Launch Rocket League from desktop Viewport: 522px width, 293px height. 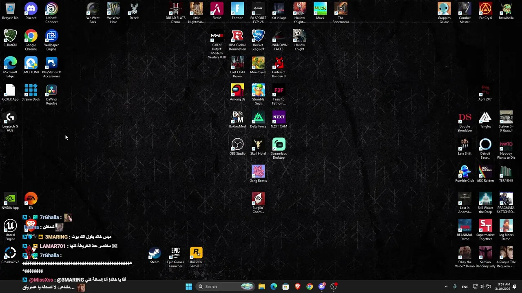coord(258,40)
